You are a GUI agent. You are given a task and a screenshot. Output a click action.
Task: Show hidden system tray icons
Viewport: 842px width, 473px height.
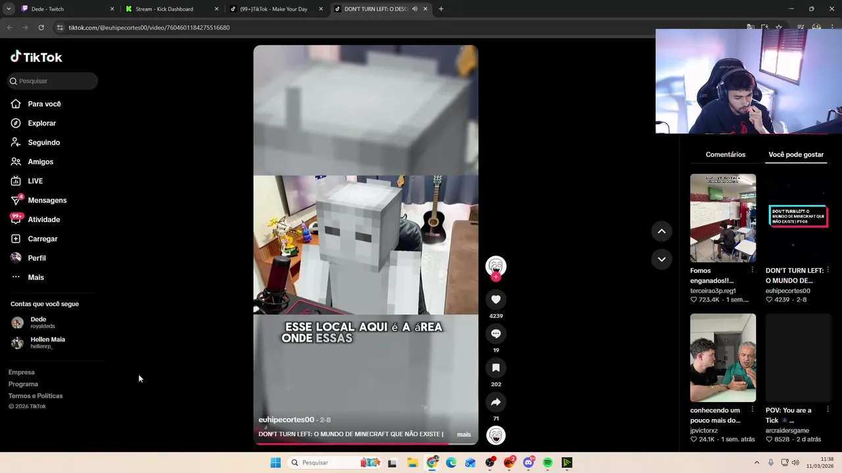pyautogui.click(x=756, y=462)
